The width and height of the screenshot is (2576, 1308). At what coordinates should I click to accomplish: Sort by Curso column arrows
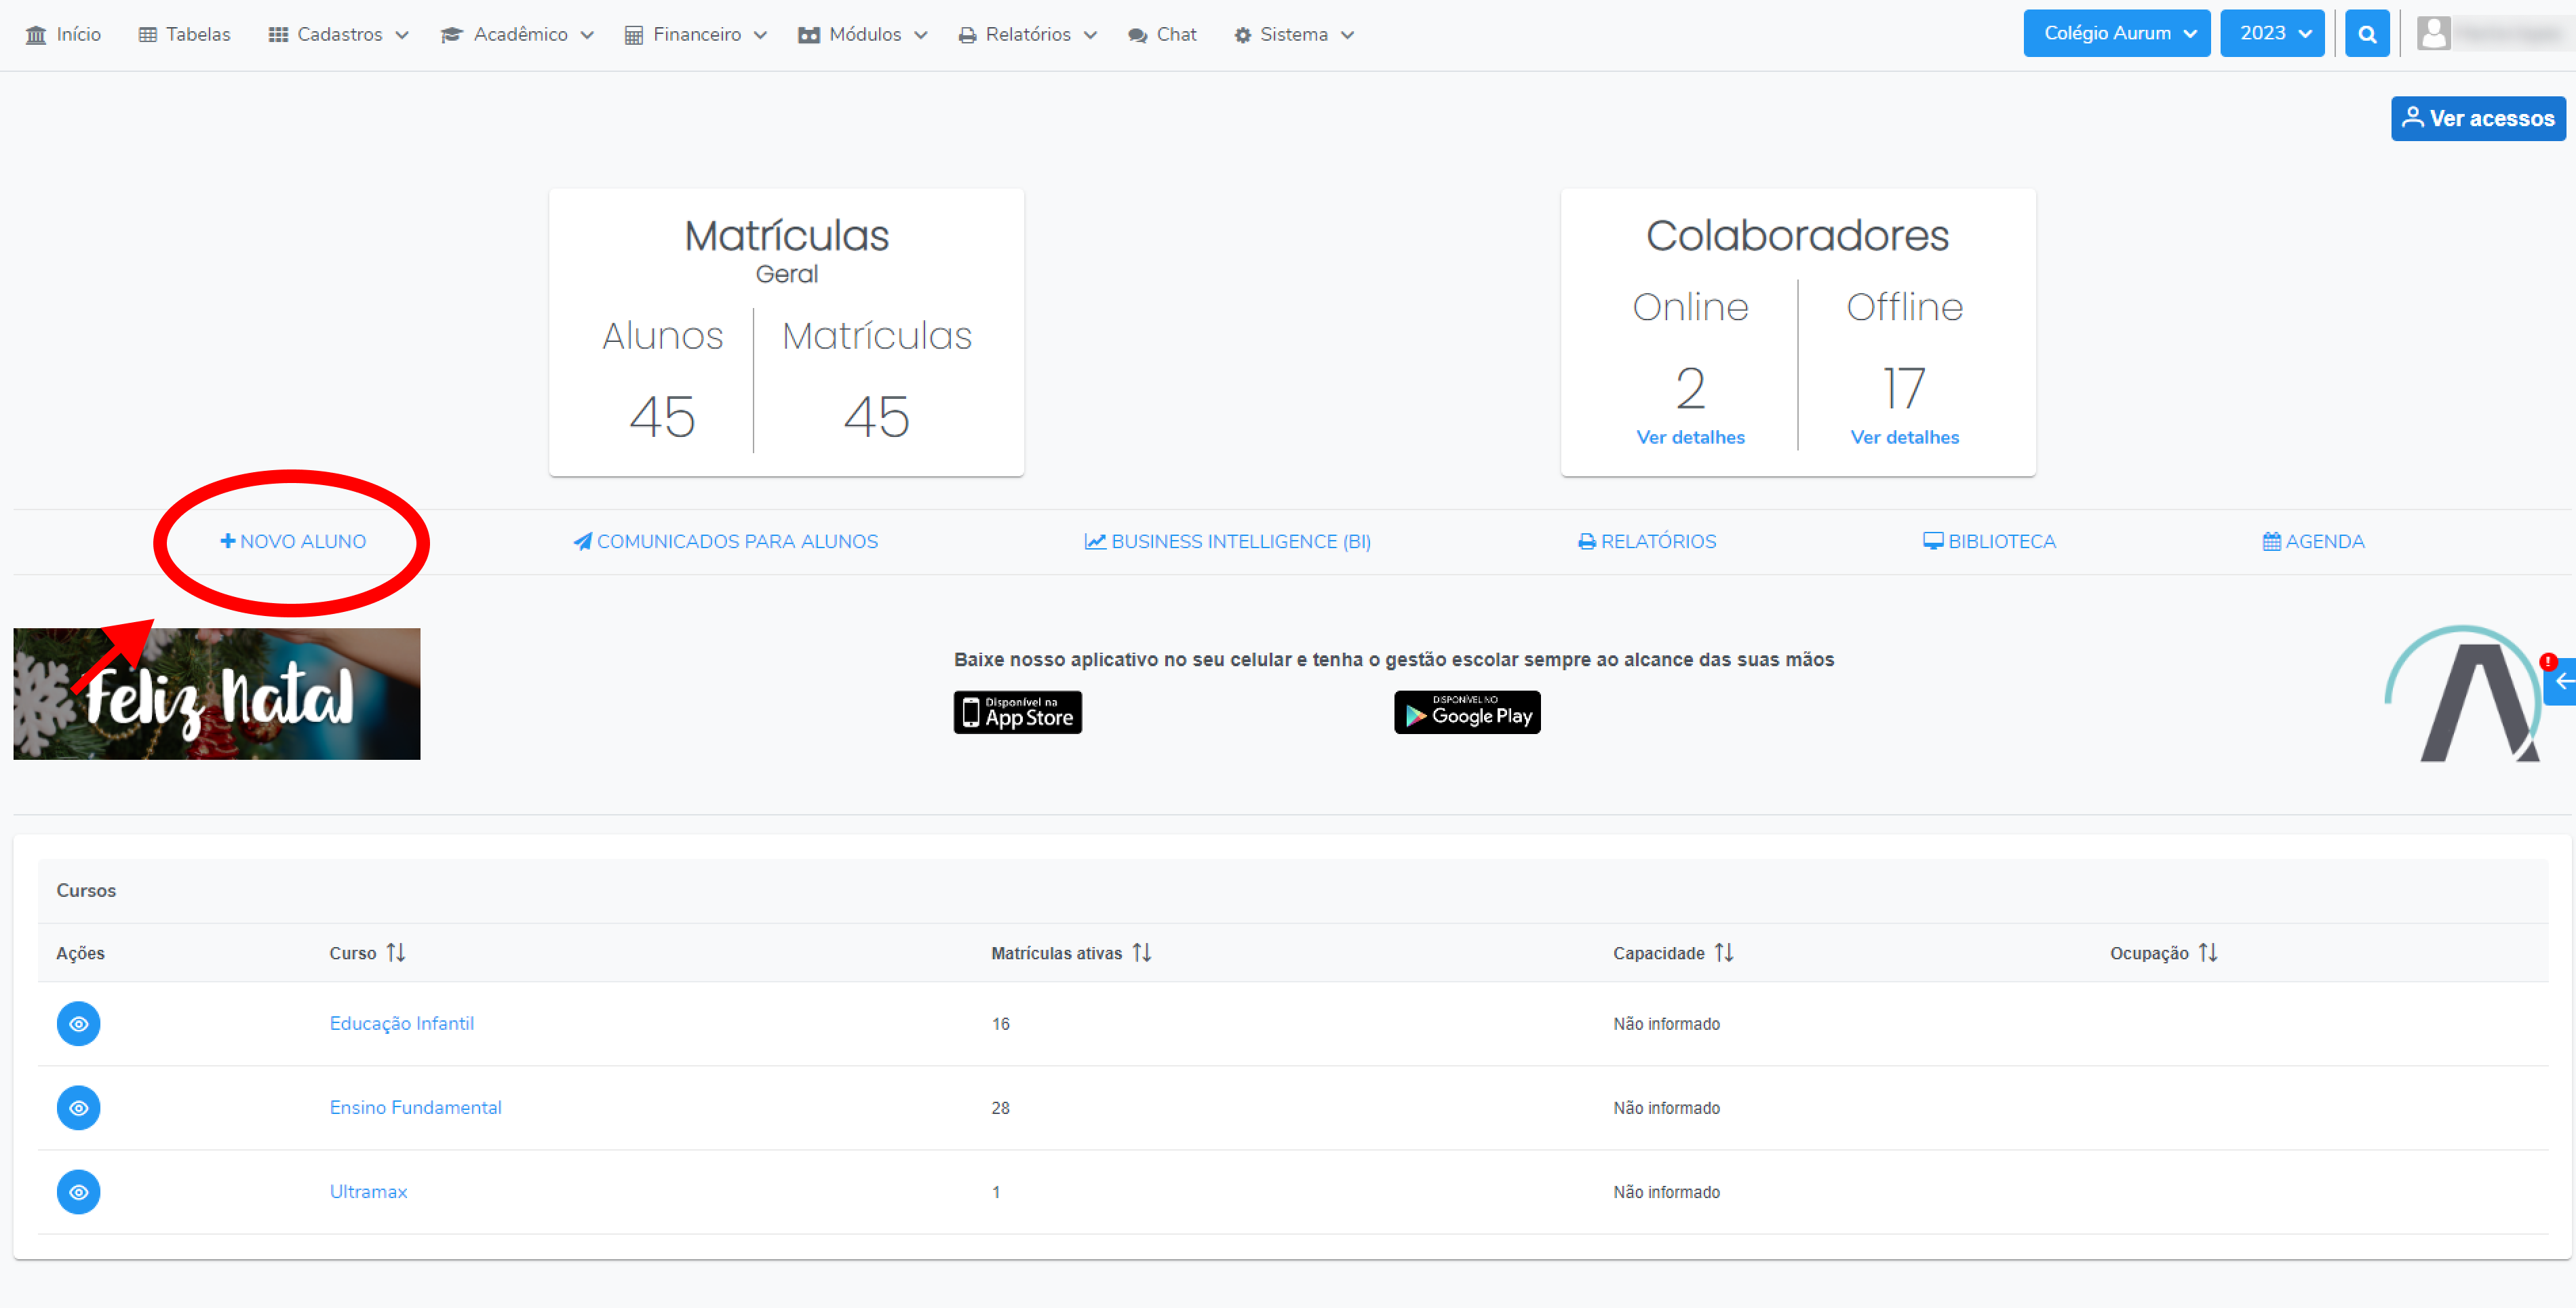(396, 952)
